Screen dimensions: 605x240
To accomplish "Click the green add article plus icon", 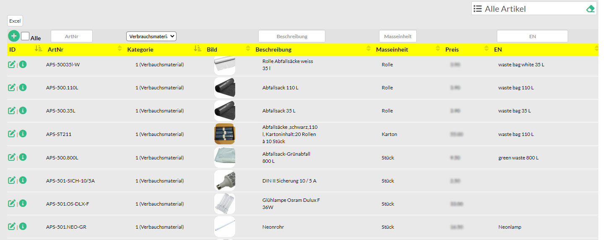I will click(x=13, y=36).
